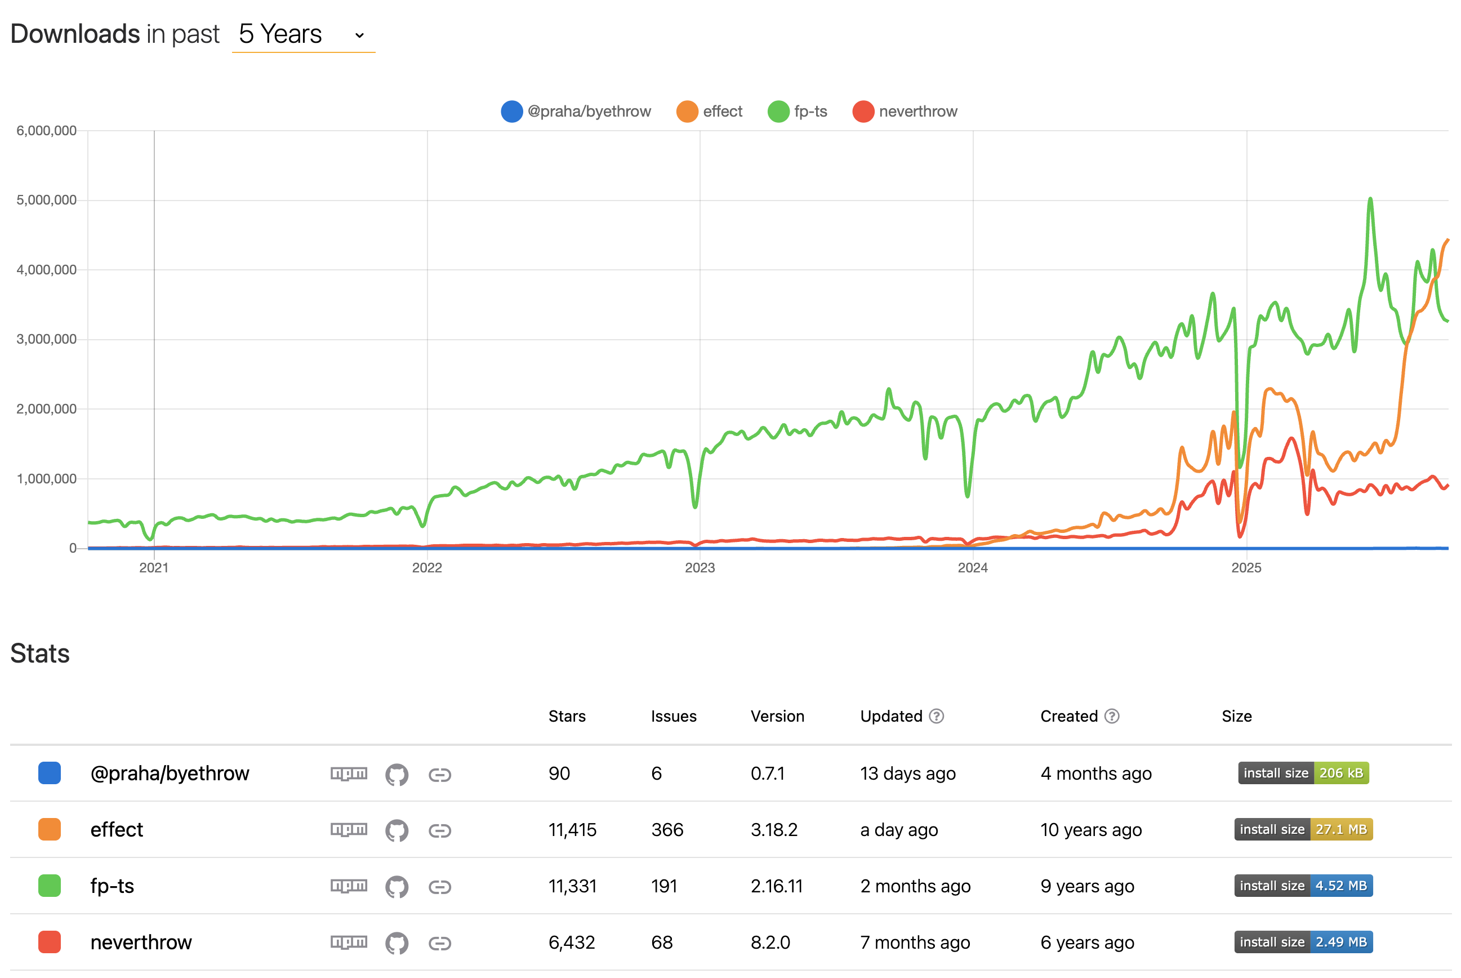
Task: Open npm page for @praha/byethrow
Action: click(x=349, y=774)
